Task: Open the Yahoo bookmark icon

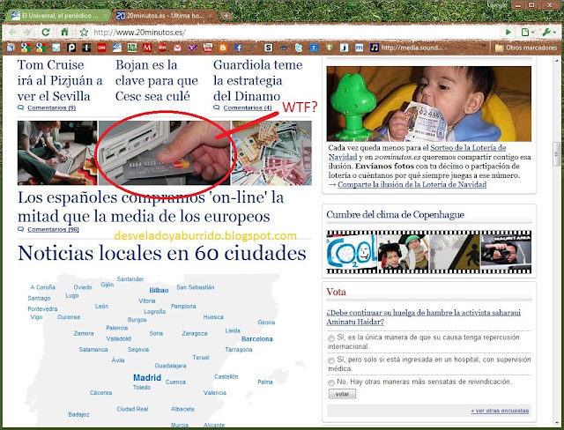Action: (x=192, y=48)
